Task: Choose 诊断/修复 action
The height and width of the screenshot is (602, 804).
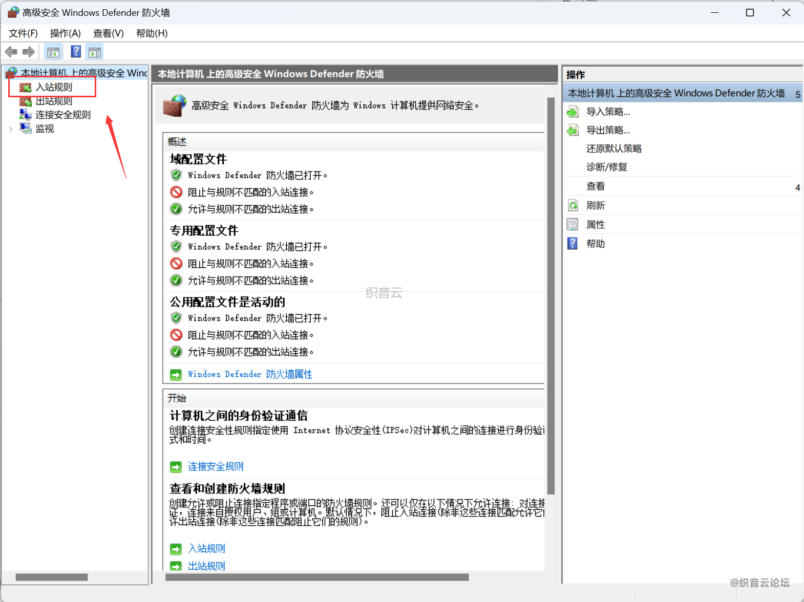Action: 606,167
